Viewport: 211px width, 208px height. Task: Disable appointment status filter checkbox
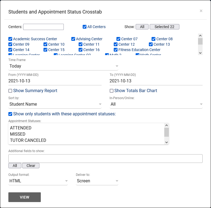tap(10, 114)
